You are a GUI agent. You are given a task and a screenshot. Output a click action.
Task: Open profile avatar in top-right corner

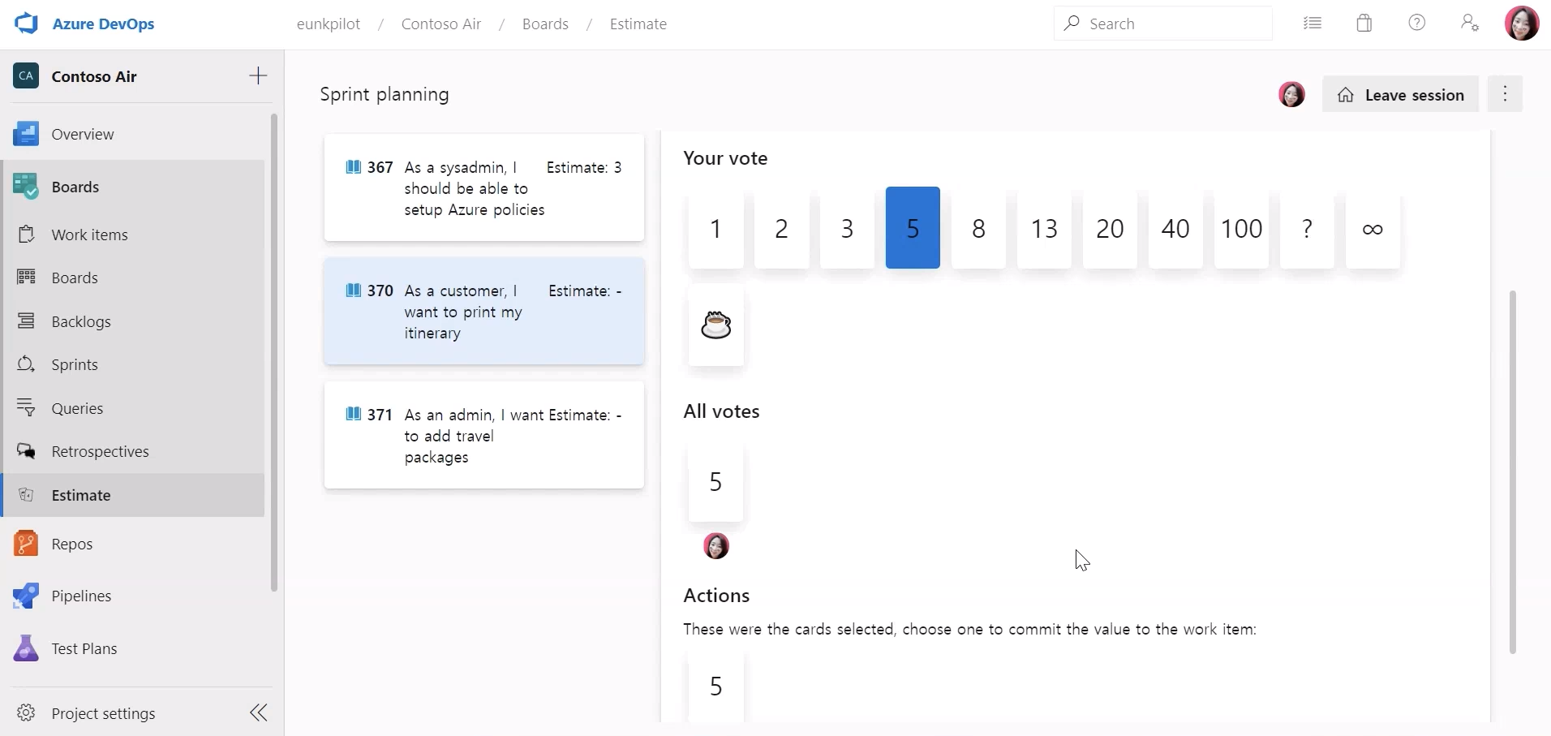pos(1522,24)
